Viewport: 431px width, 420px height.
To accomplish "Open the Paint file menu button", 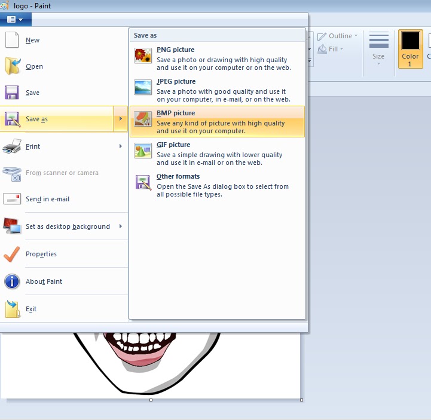I will [x=16, y=20].
